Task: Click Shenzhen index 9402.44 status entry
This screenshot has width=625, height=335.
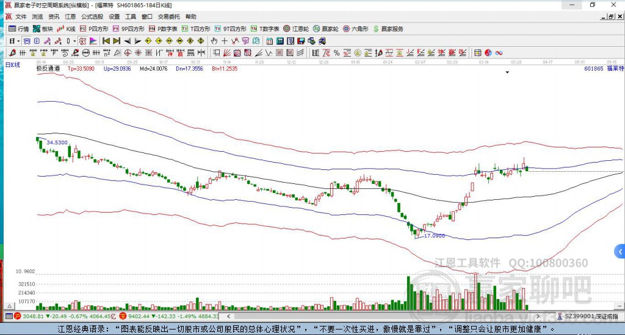Action: pos(170,316)
